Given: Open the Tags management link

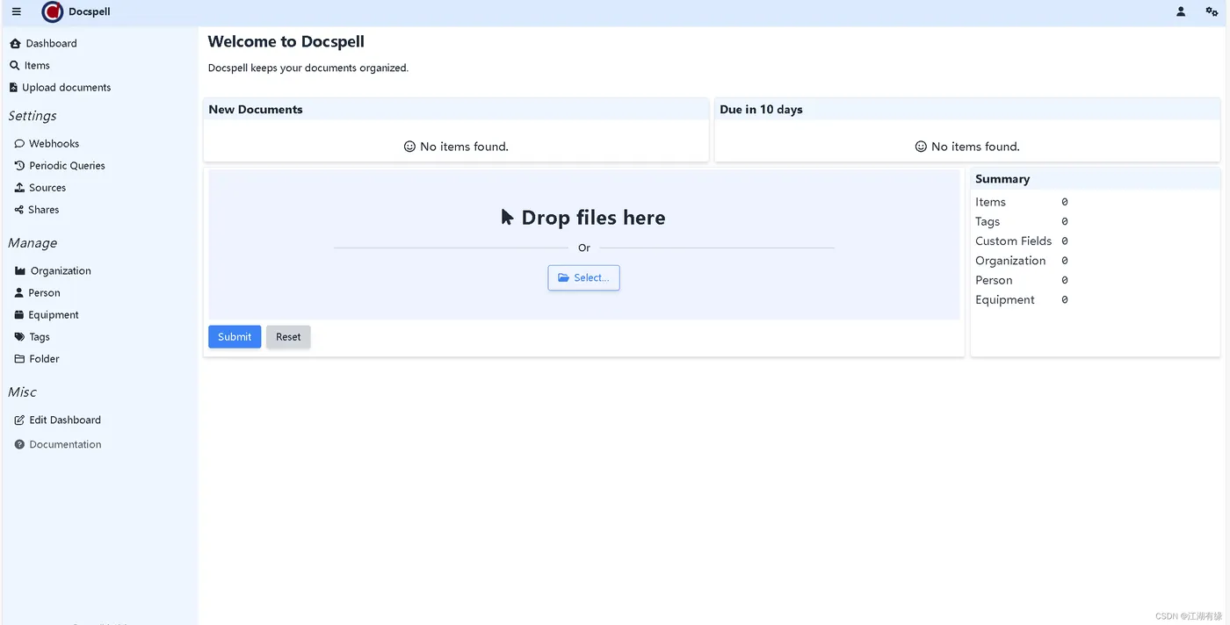Looking at the screenshot, I should (40, 337).
